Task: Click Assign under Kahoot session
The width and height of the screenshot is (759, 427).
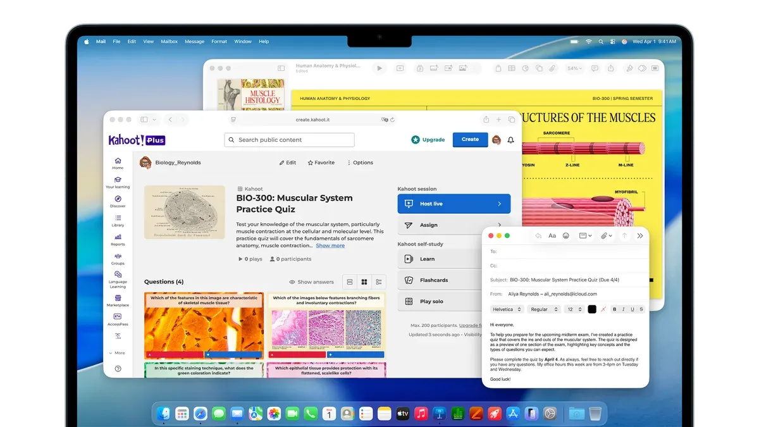Action: pos(454,225)
